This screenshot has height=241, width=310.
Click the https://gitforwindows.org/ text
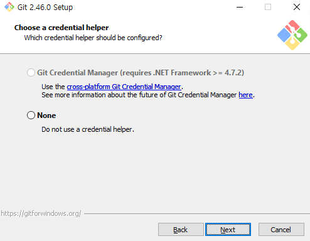click(41, 213)
